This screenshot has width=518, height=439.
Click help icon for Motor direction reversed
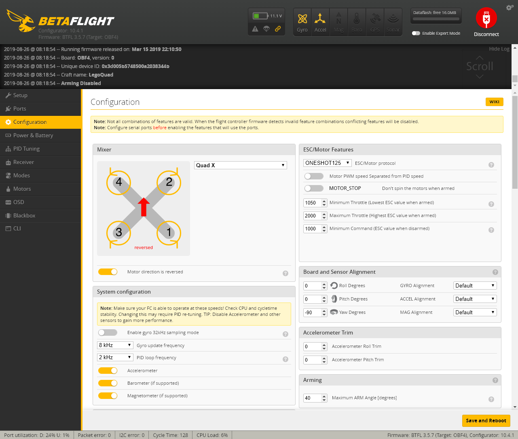click(x=285, y=273)
